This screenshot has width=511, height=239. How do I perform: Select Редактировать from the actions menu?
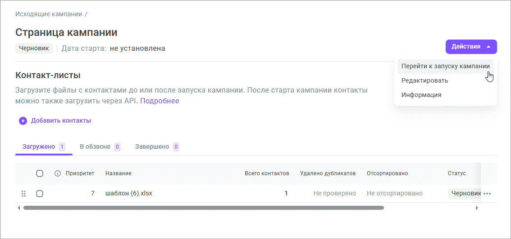pos(424,80)
